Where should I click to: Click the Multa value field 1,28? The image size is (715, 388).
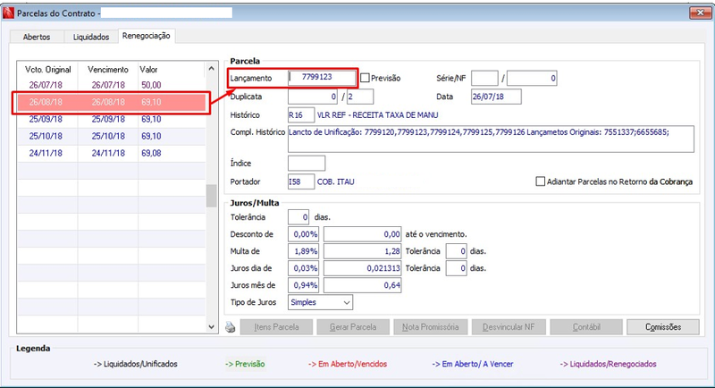pyautogui.click(x=363, y=251)
